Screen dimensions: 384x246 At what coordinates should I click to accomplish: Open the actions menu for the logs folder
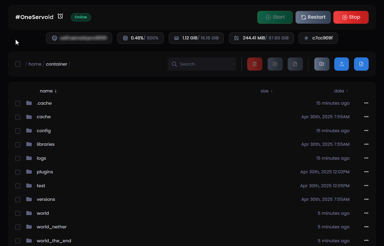tap(366, 158)
